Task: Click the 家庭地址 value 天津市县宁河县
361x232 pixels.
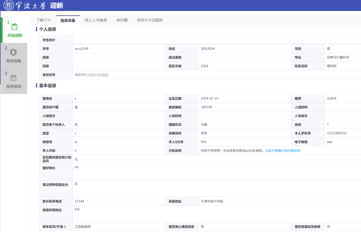Action: click(x=212, y=201)
